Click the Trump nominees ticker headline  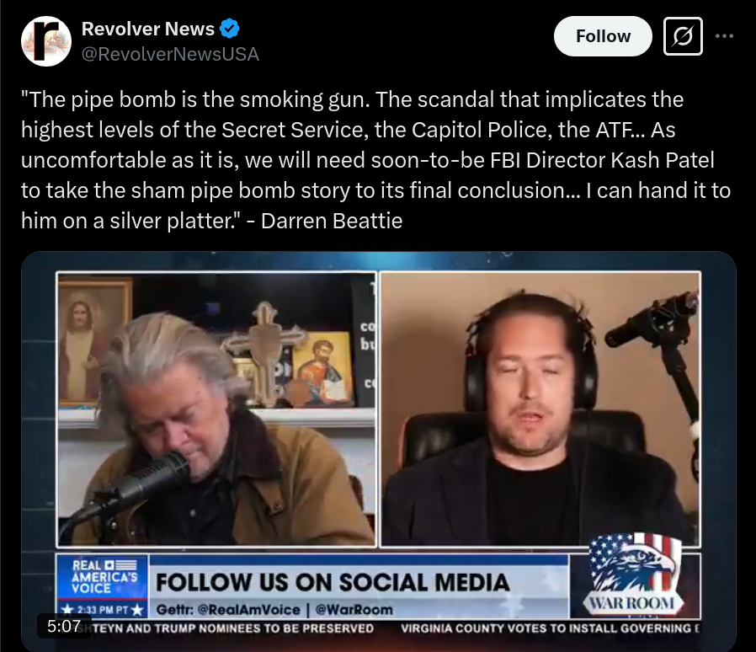tap(233, 628)
